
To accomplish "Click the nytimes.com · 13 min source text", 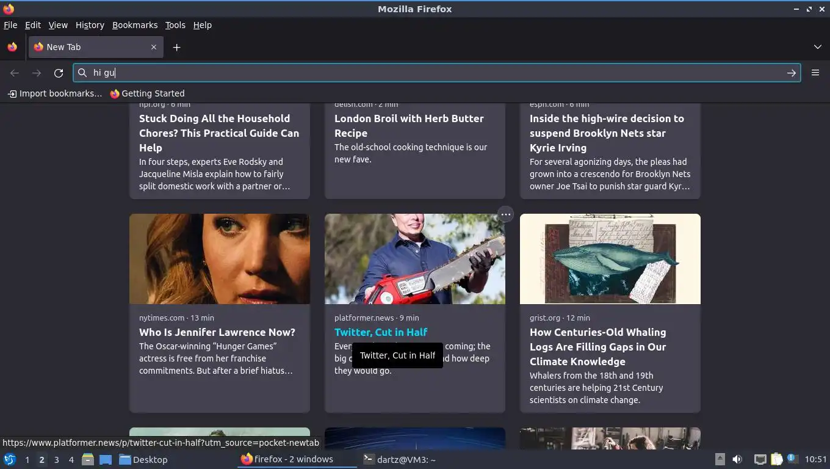I will click(176, 318).
